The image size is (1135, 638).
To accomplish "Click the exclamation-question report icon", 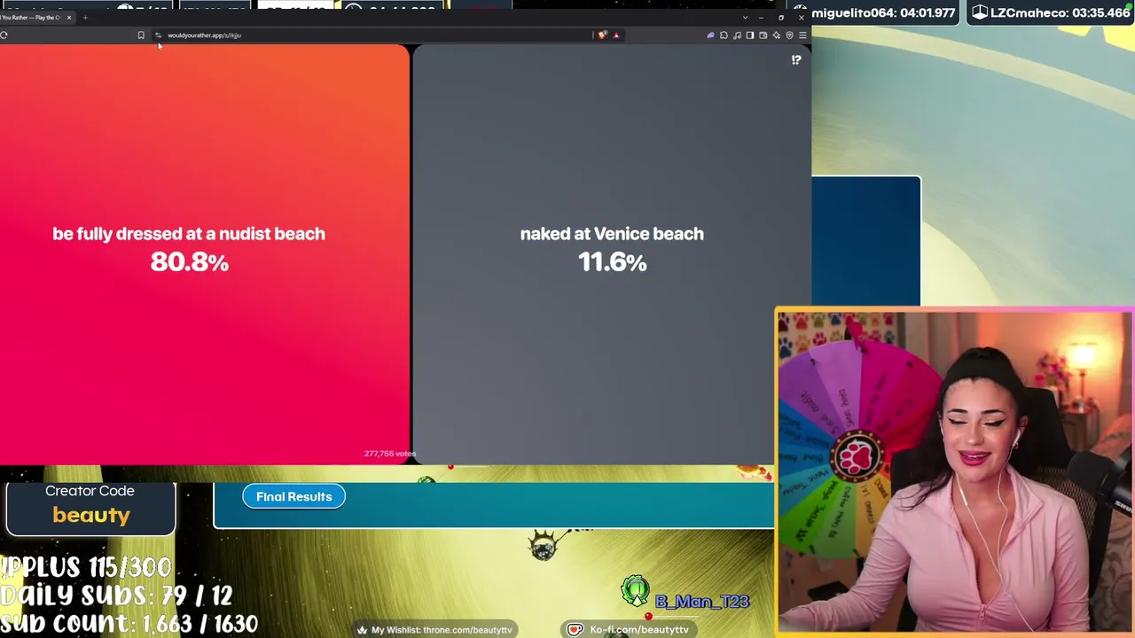I will pyautogui.click(x=795, y=59).
